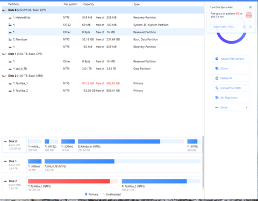Click the Delete All button
The width and height of the screenshot is (258, 201).
pos(231,78)
